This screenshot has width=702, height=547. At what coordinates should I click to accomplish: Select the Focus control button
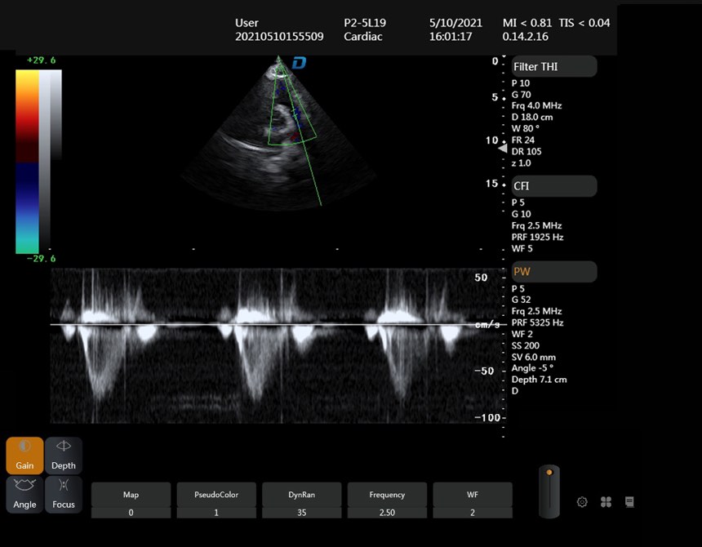click(x=63, y=495)
